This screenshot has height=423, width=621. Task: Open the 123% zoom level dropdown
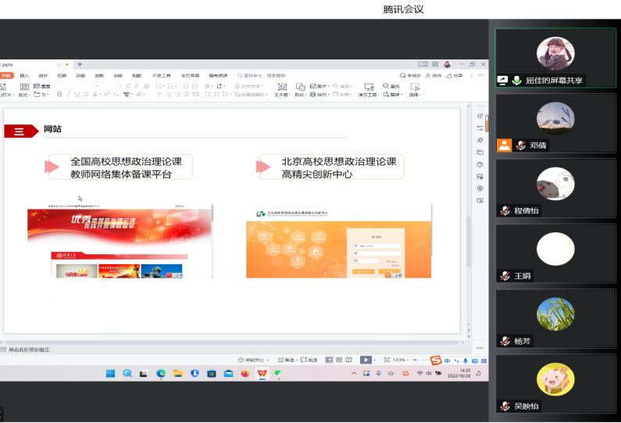[x=401, y=360]
